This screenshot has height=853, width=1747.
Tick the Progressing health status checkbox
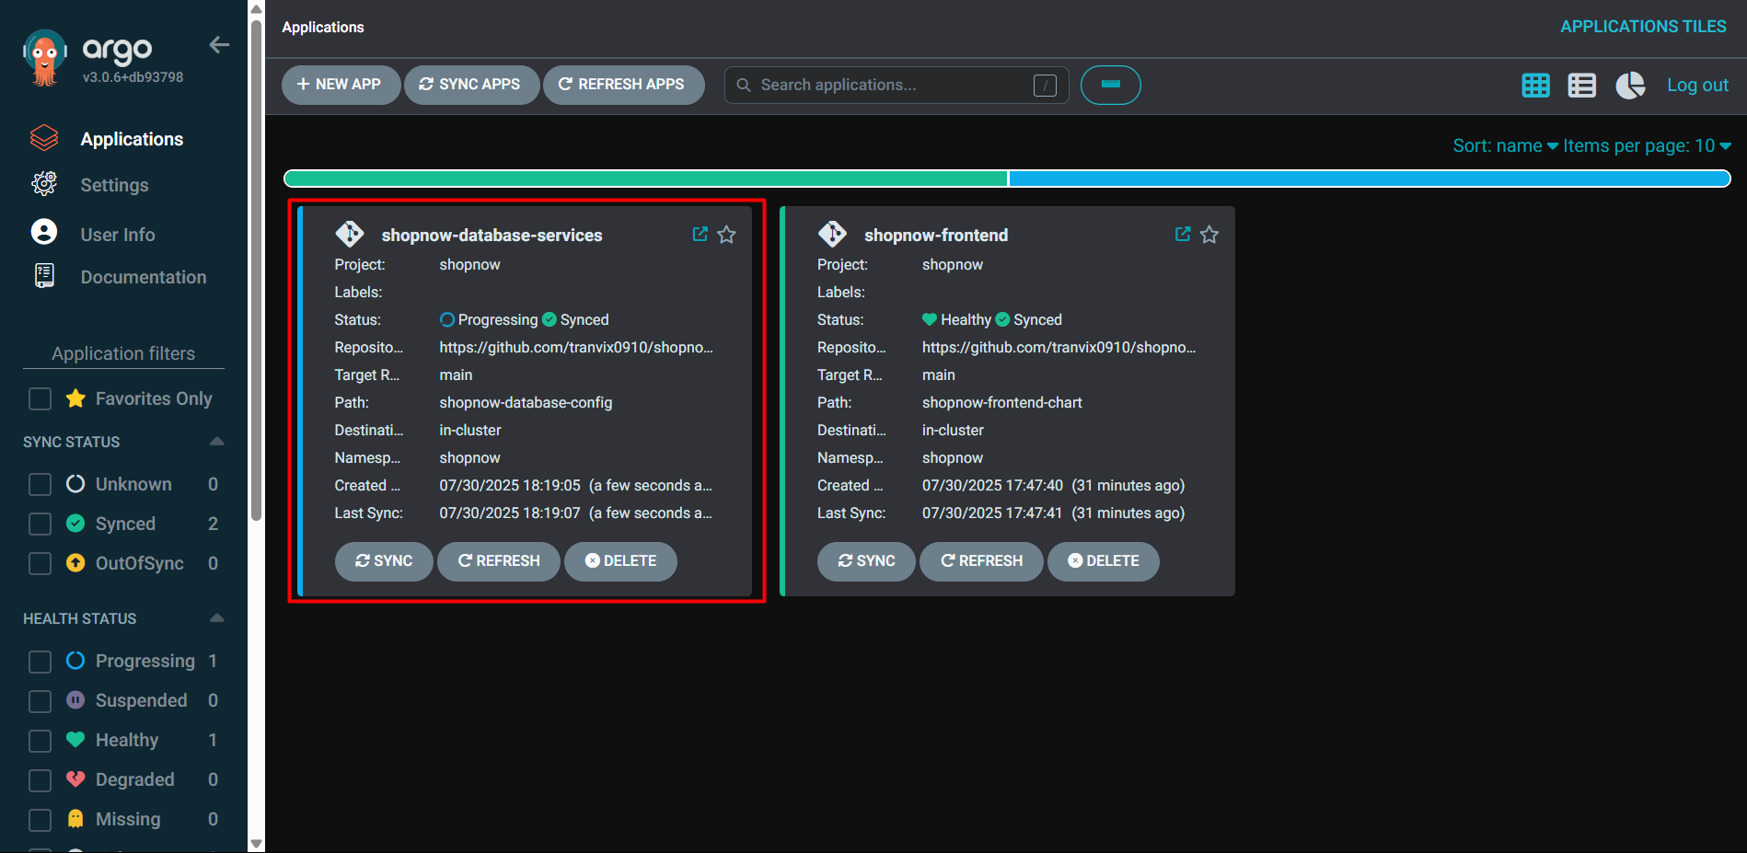pos(40,662)
